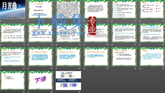Click the animation star icon under slide 17

(112, 68)
